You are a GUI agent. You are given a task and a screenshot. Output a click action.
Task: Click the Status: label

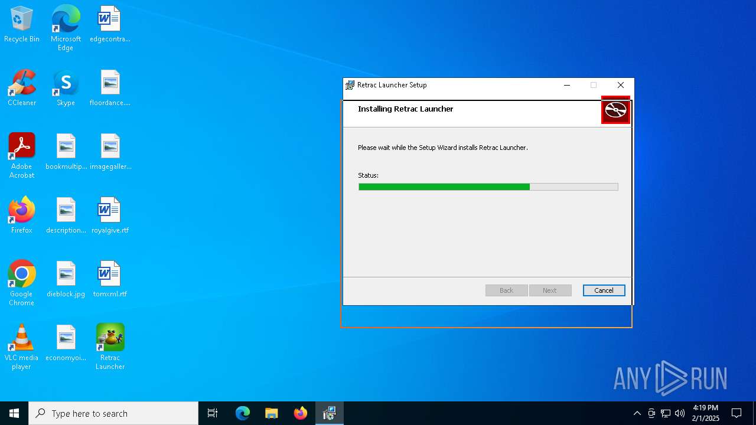click(368, 175)
